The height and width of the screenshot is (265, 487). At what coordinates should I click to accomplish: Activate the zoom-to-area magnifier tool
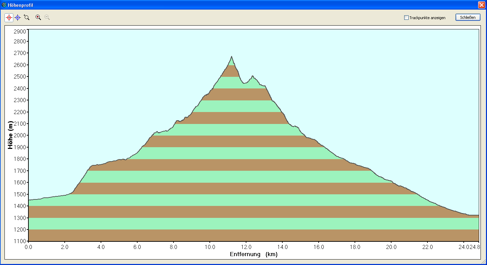coord(27,17)
